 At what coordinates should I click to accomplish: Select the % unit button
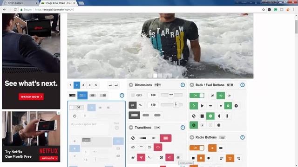point(140,105)
